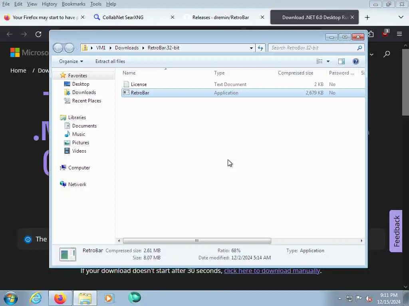
Task: Open the Music library
Action: (x=79, y=134)
